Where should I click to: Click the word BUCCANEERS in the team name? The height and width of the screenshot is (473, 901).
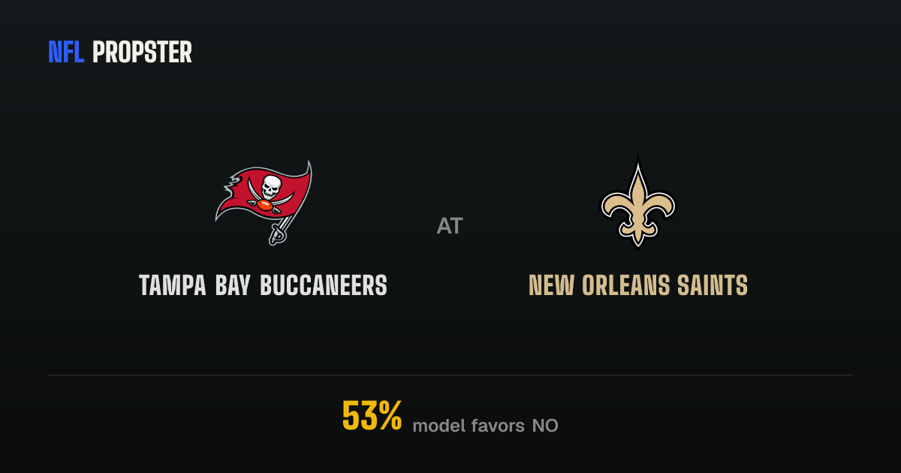click(324, 285)
